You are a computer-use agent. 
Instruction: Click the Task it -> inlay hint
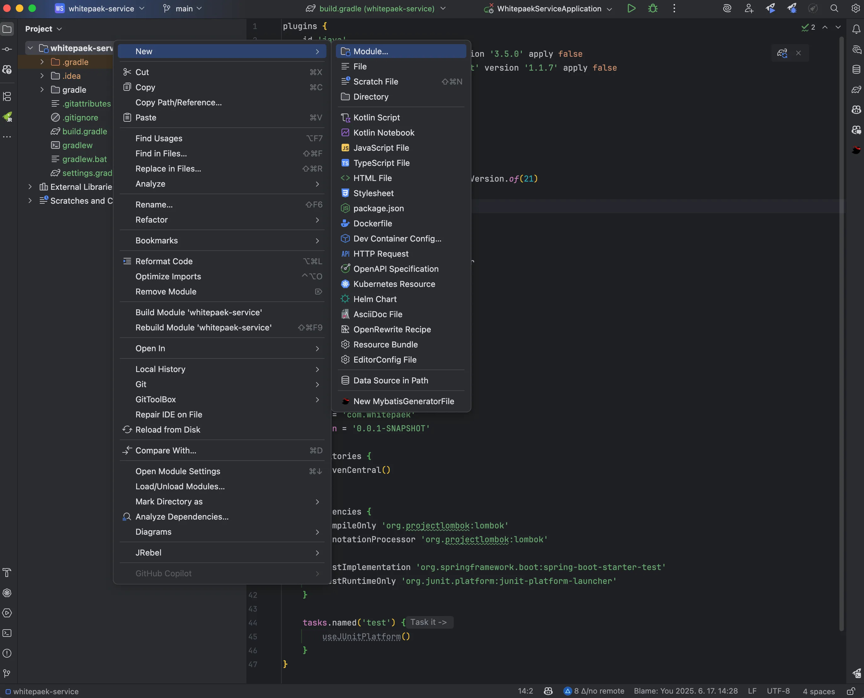(x=429, y=622)
